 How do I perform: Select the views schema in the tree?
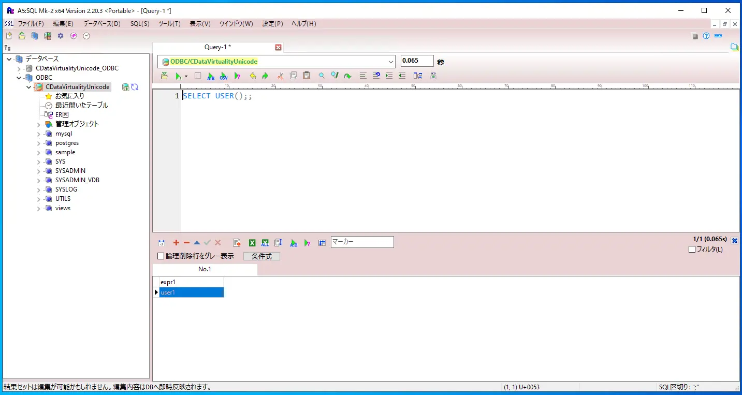point(63,208)
